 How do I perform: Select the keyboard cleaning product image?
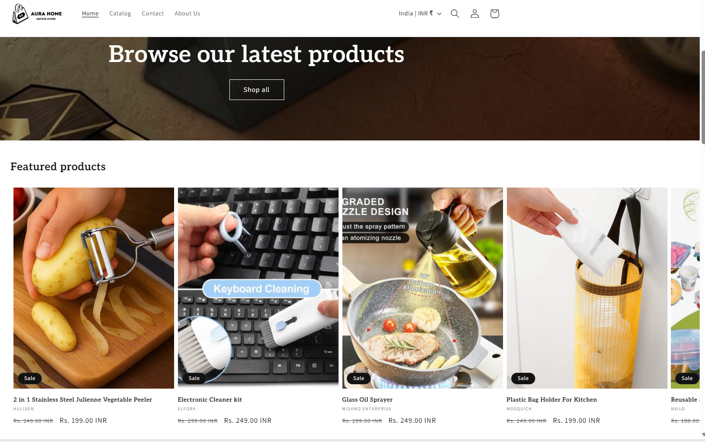(258, 288)
